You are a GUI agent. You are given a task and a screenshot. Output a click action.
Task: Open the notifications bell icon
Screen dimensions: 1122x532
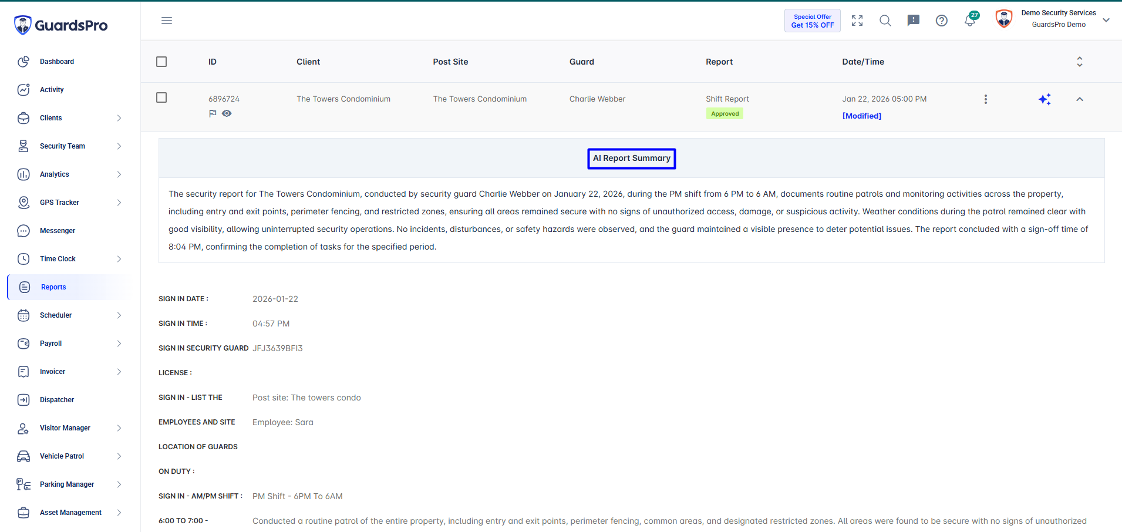tap(971, 20)
